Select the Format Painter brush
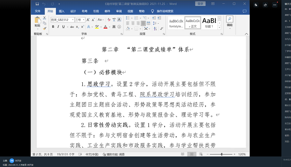 tap(44, 28)
